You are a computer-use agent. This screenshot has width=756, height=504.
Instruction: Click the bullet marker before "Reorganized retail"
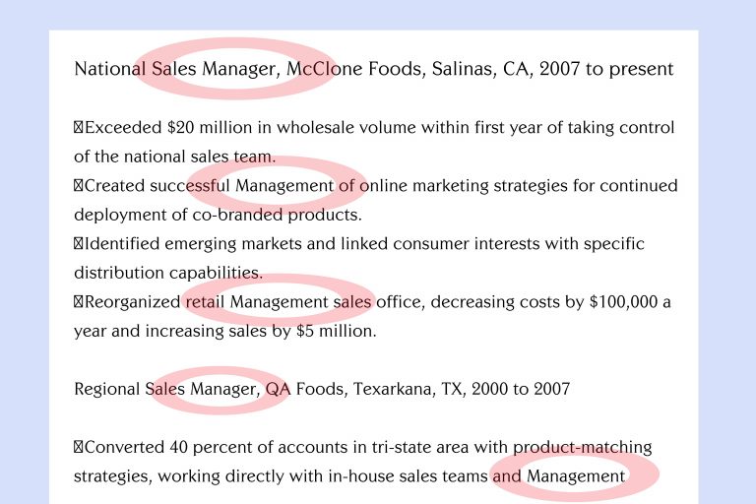(x=79, y=301)
